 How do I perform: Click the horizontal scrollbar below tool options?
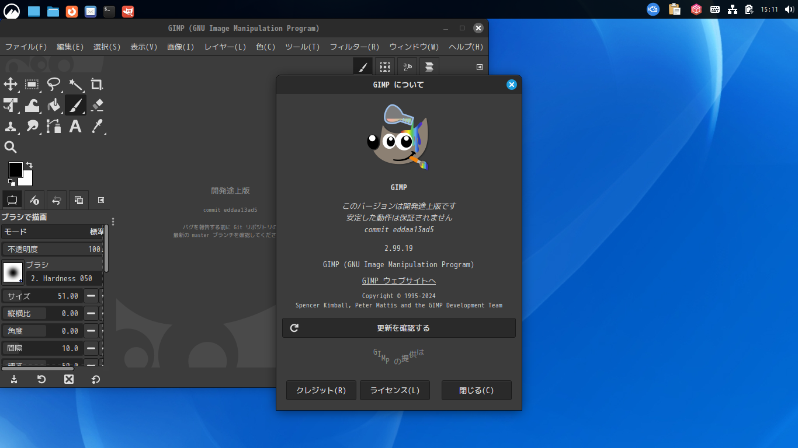coord(38,368)
